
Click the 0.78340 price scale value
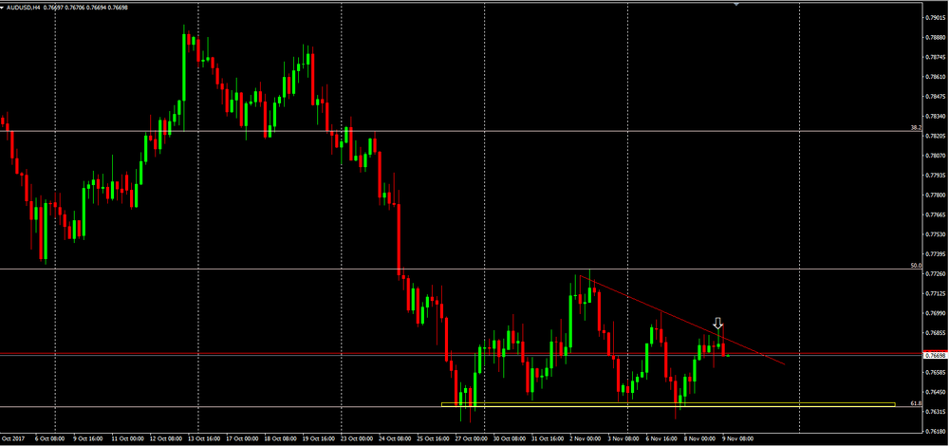point(937,116)
